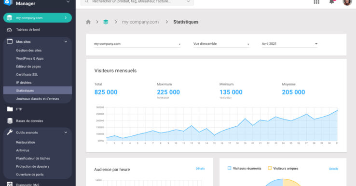Expand the search bar dropdown chevron

[188, 1]
